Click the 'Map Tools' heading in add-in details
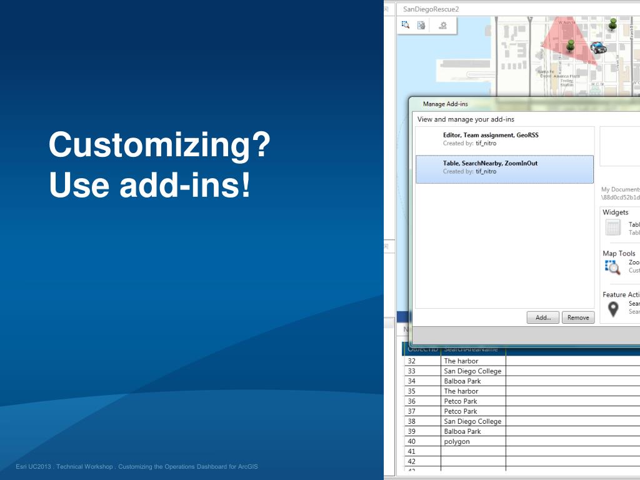Screen dimensions: 640x480 619,254
